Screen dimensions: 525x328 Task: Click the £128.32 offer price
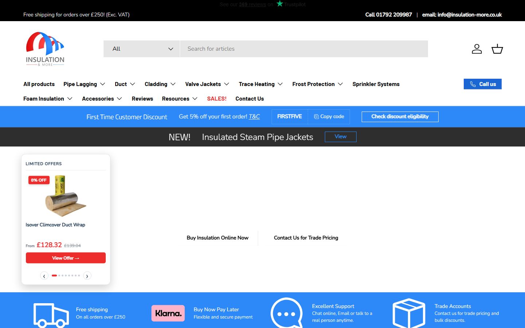(49, 245)
